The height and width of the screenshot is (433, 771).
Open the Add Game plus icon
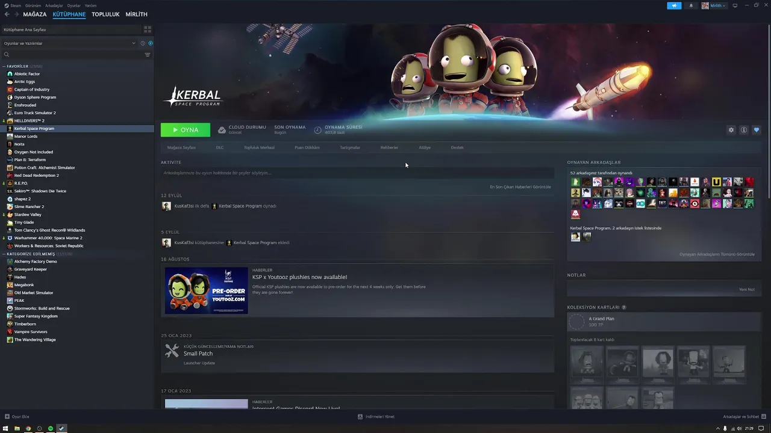7,417
